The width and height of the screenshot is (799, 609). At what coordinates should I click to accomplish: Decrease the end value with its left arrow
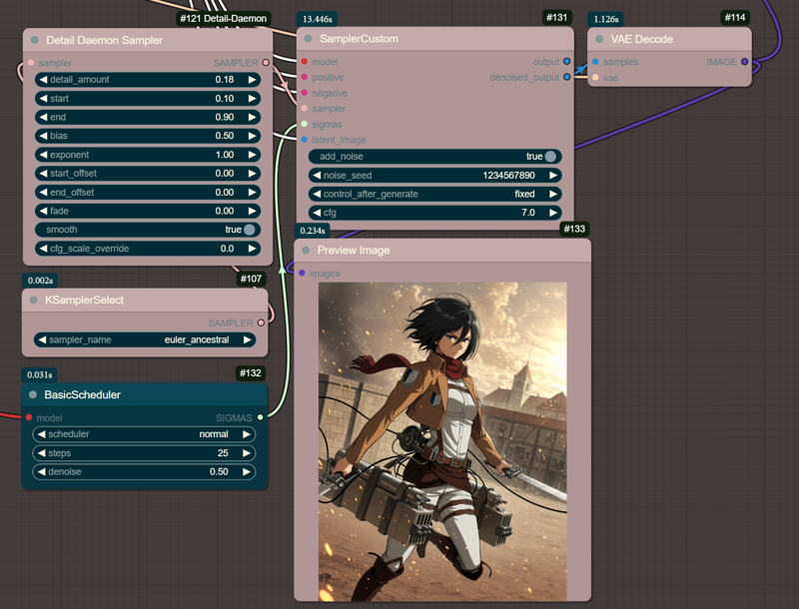(x=43, y=117)
